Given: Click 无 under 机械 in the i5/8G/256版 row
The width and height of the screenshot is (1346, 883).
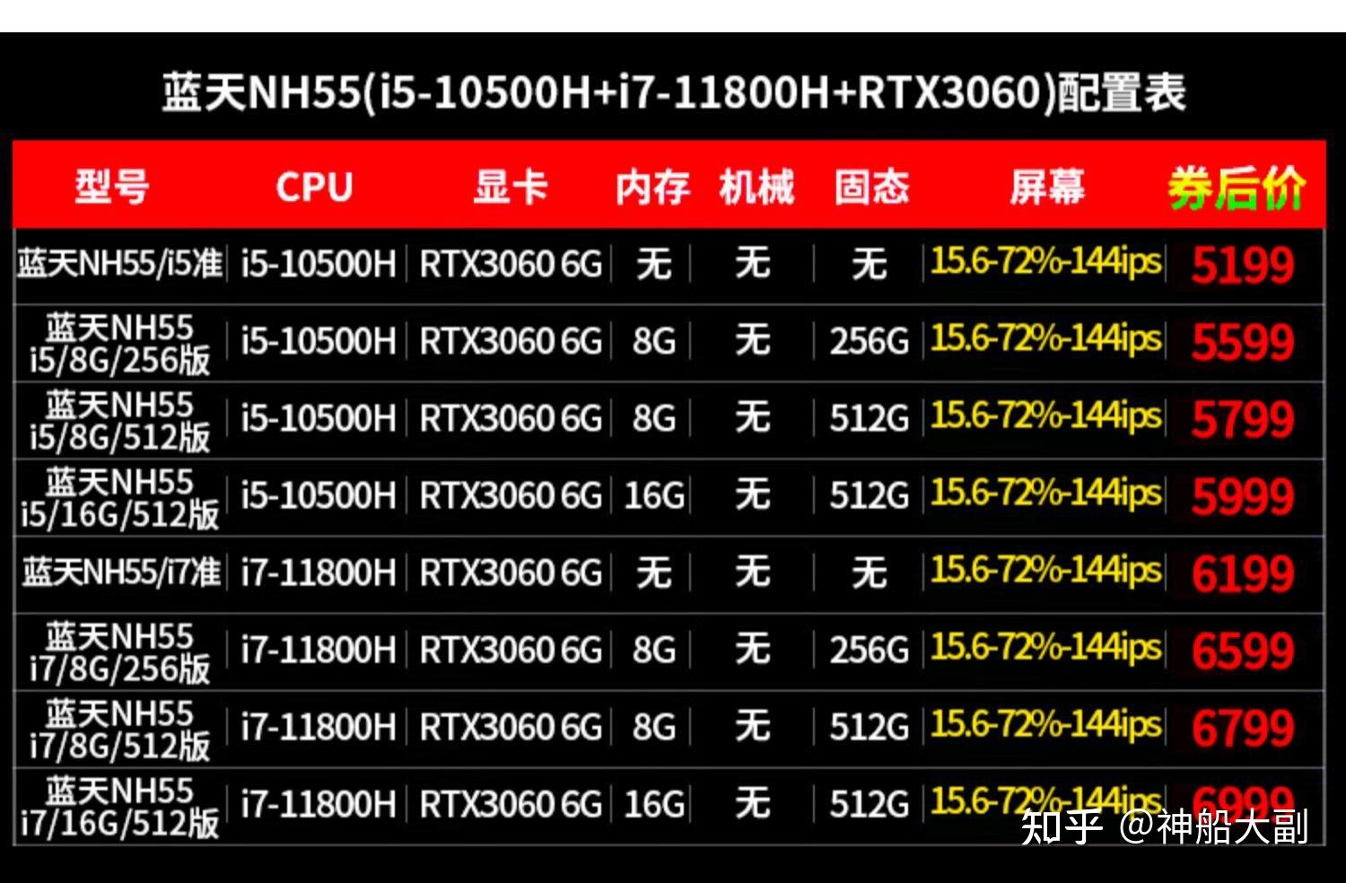Looking at the screenshot, I should click(753, 341).
